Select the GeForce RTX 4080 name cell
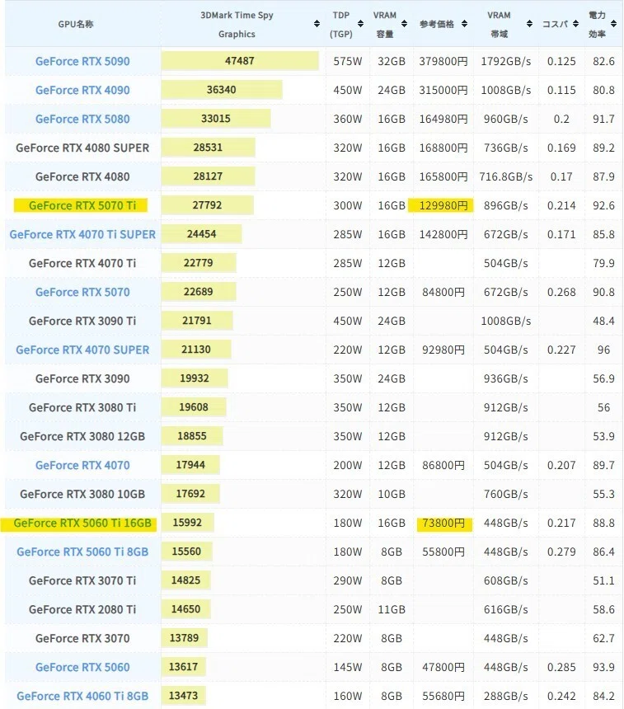The width and height of the screenshot is (624, 709). (x=82, y=176)
